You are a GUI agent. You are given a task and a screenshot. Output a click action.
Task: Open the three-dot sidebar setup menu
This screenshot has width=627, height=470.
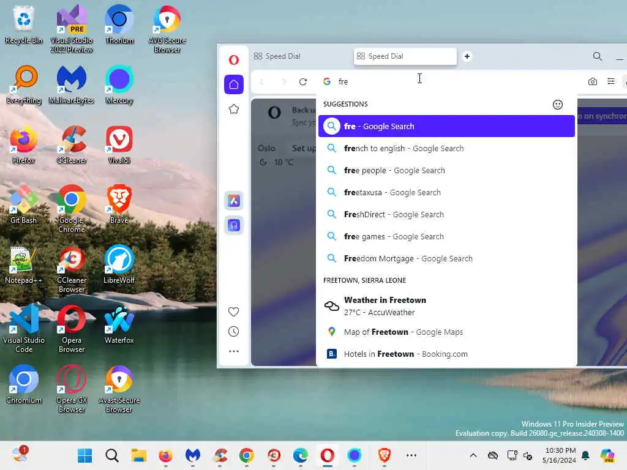[233, 351]
